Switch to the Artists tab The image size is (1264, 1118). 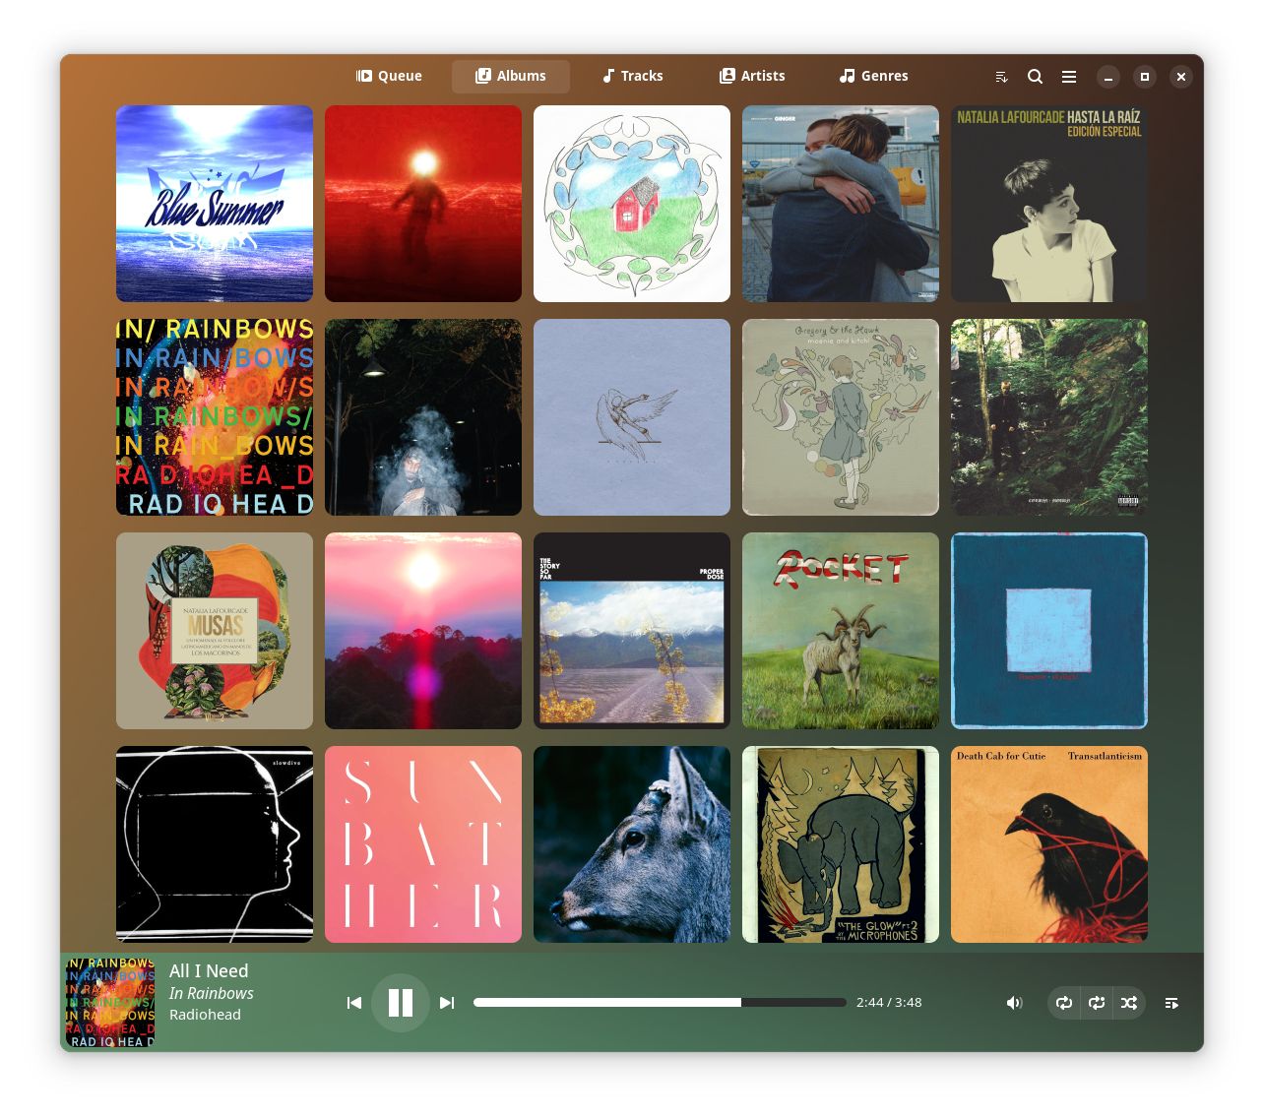click(752, 76)
